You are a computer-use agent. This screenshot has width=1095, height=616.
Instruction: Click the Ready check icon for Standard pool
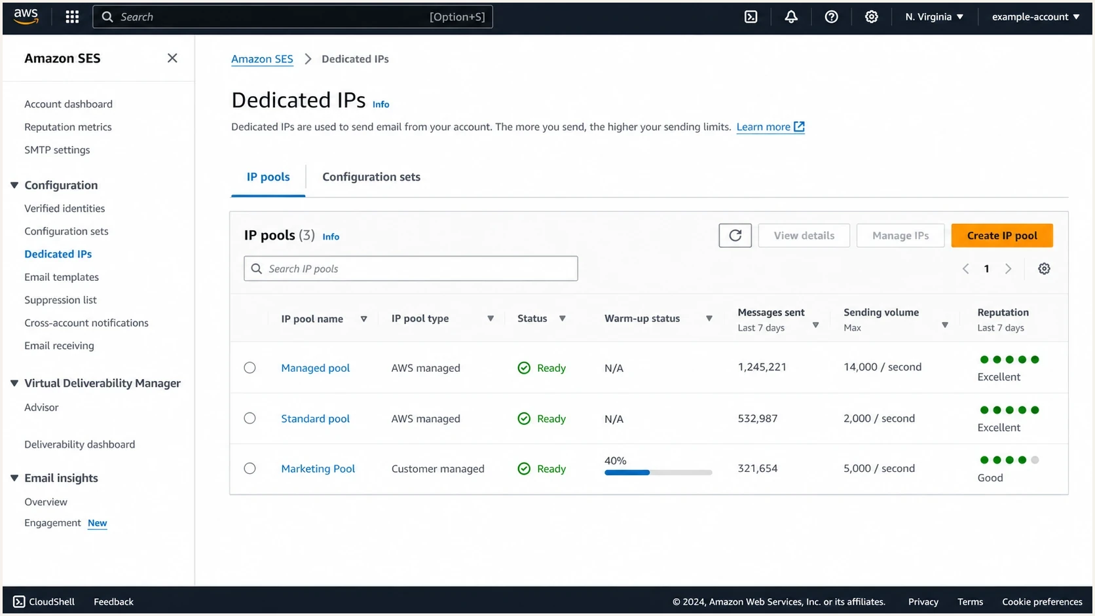click(524, 418)
